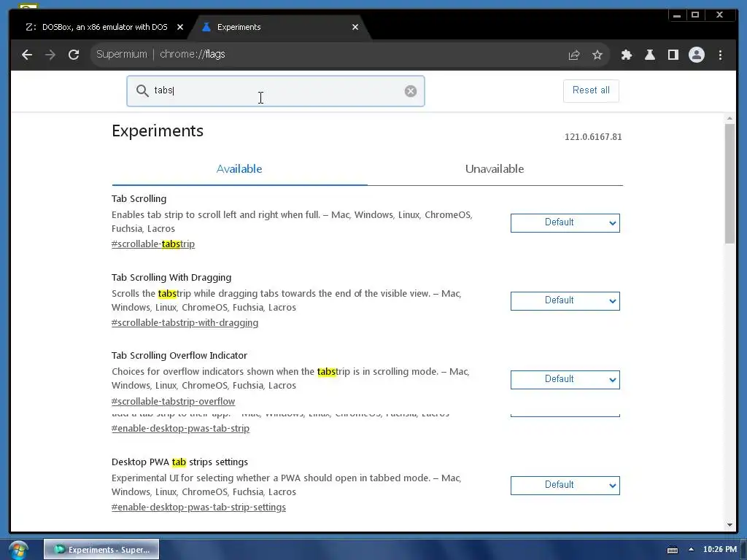Open the #scrollable-tabstrip-overflow link
The height and width of the screenshot is (560, 747).
coord(174,402)
